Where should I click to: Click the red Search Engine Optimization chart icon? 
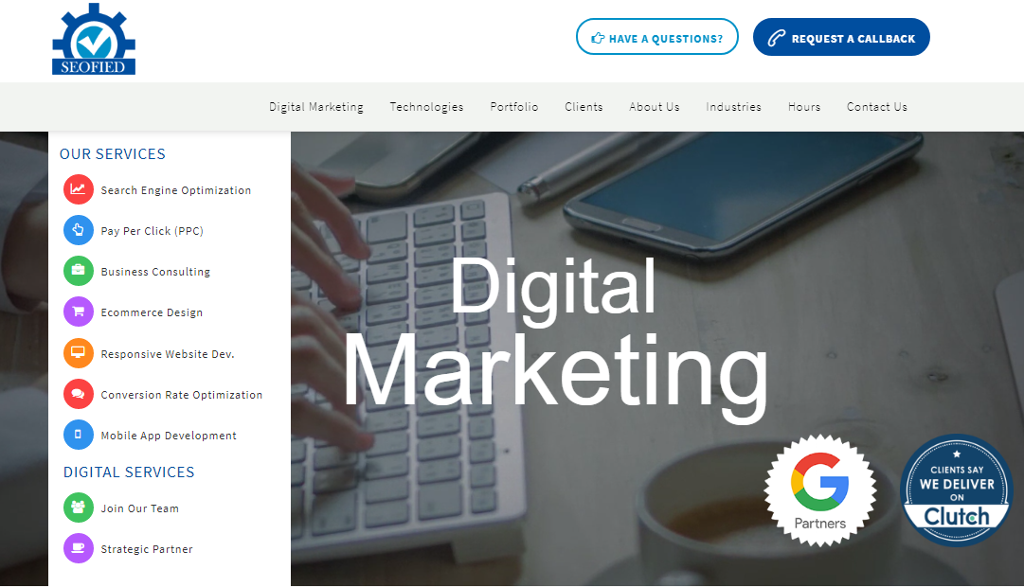pyautogui.click(x=79, y=190)
